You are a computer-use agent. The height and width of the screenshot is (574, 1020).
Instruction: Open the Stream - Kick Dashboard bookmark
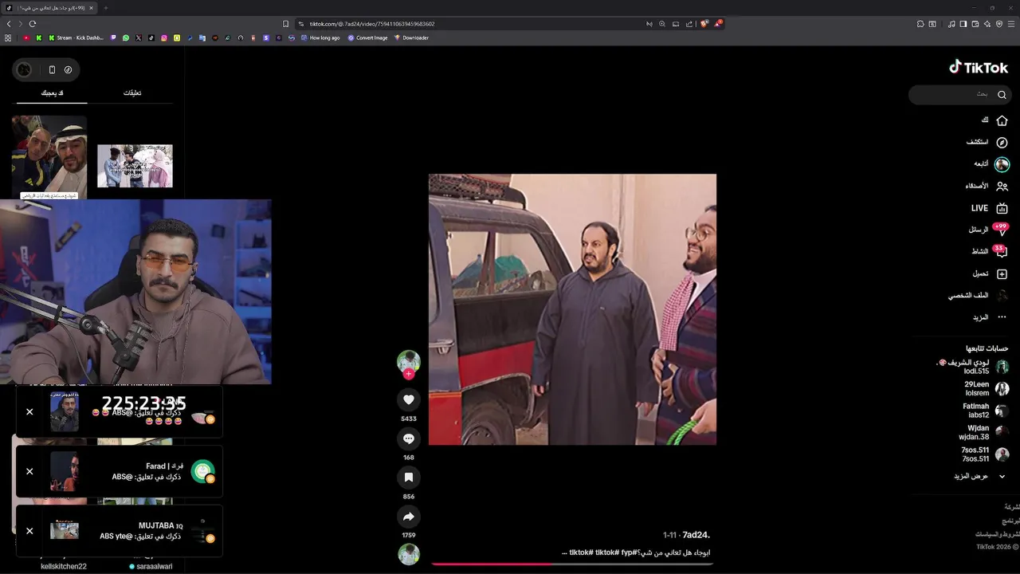(x=76, y=37)
